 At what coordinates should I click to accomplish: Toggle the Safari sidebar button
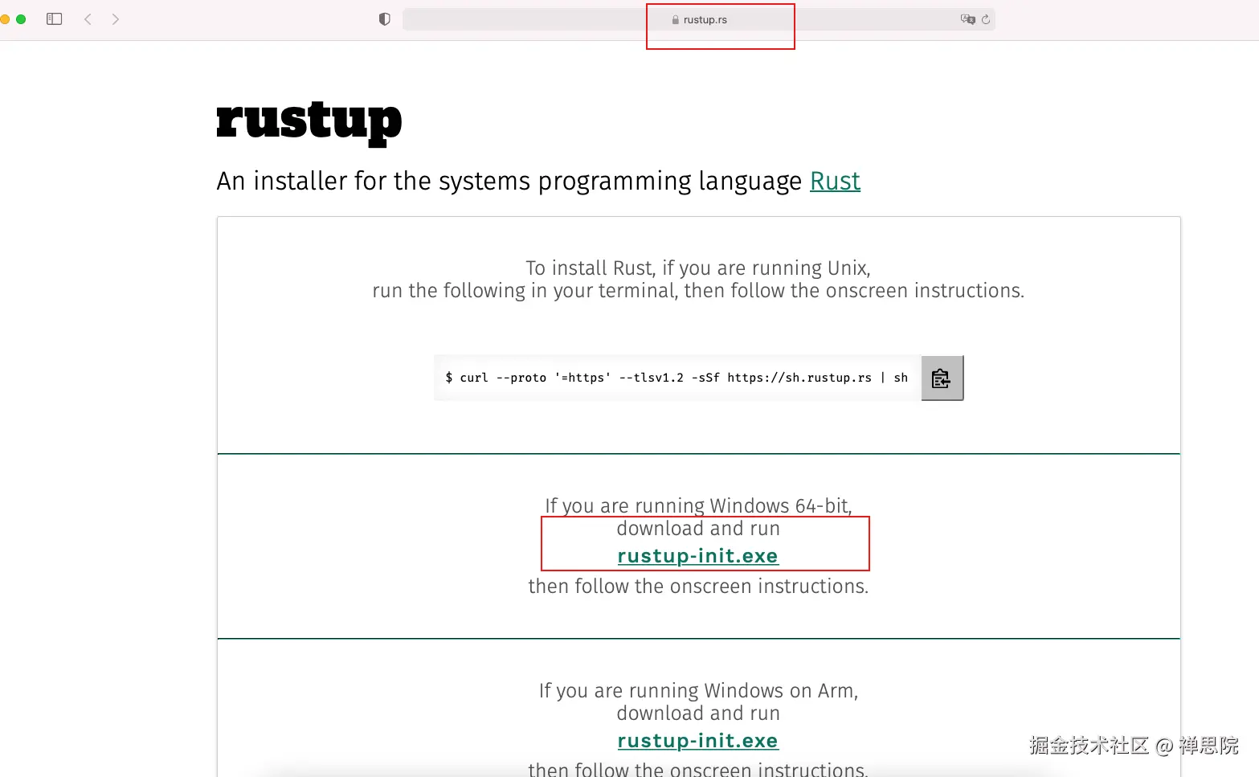[x=55, y=19]
